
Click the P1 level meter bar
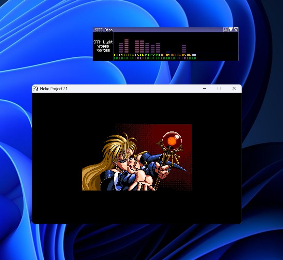pos(147,48)
